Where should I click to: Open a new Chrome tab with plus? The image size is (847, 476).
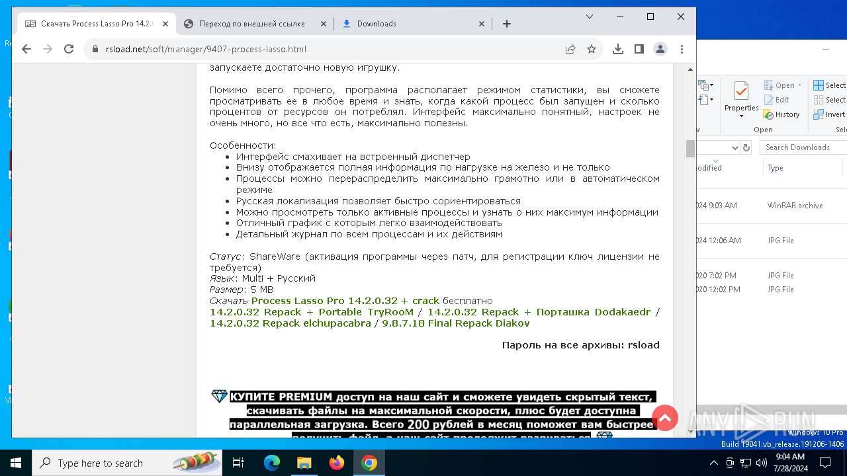(x=507, y=24)
